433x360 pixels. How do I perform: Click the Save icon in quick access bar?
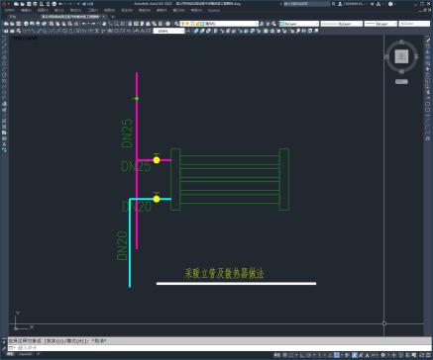pyautogui.click(x=29, y=4)
